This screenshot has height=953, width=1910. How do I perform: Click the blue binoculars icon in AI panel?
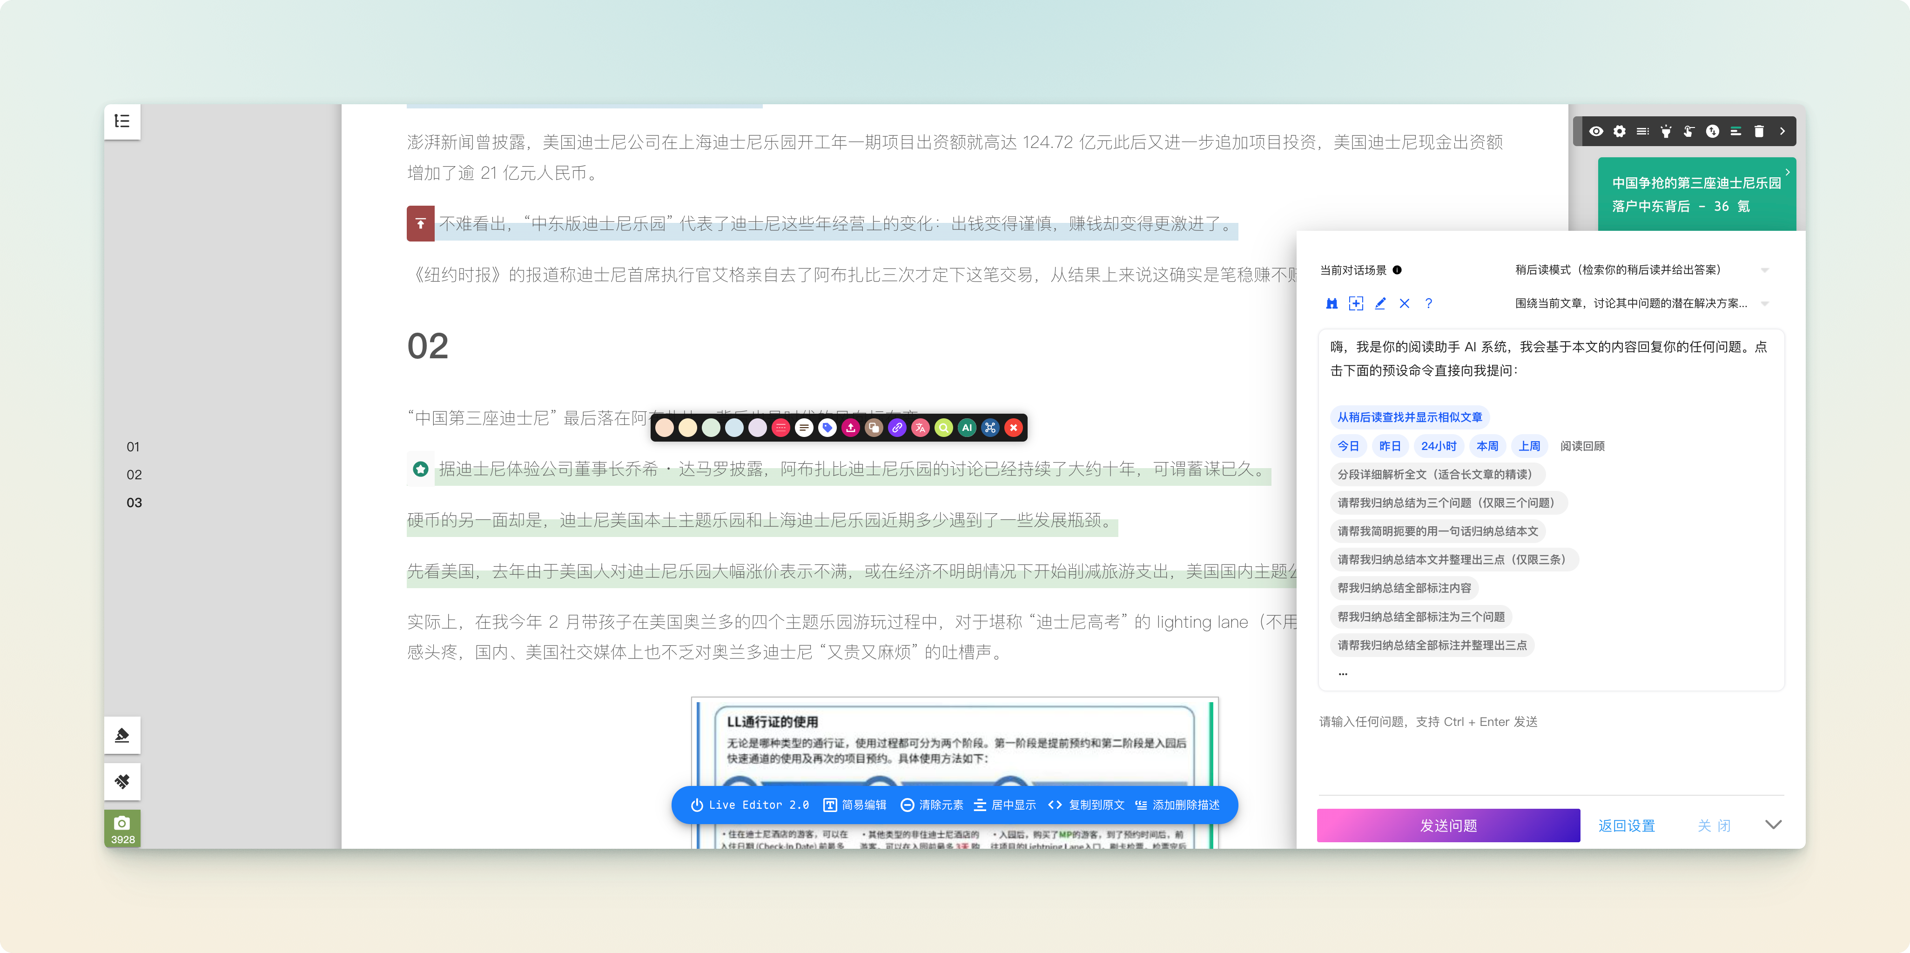1332,303
